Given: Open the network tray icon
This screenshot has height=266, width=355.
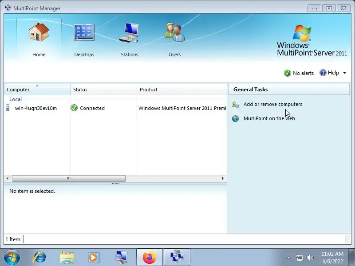Looking at the screenshot, I should pos(299,258).
